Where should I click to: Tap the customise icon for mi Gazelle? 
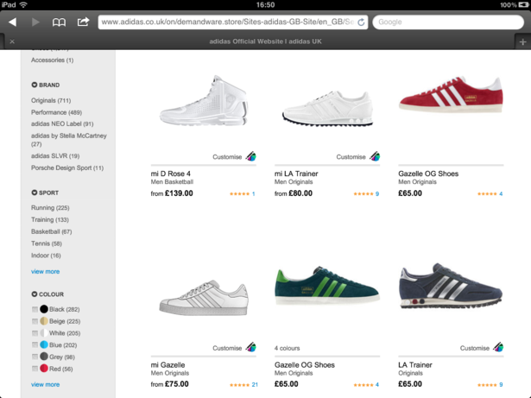[251, 347]
